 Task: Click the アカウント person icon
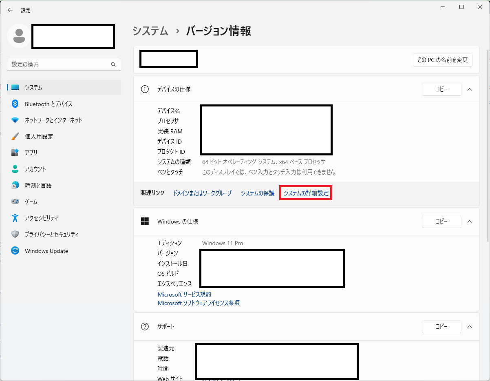coord(15,169)
